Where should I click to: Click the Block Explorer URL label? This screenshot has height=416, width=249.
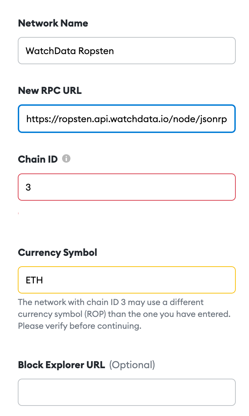tap(61, 365)
